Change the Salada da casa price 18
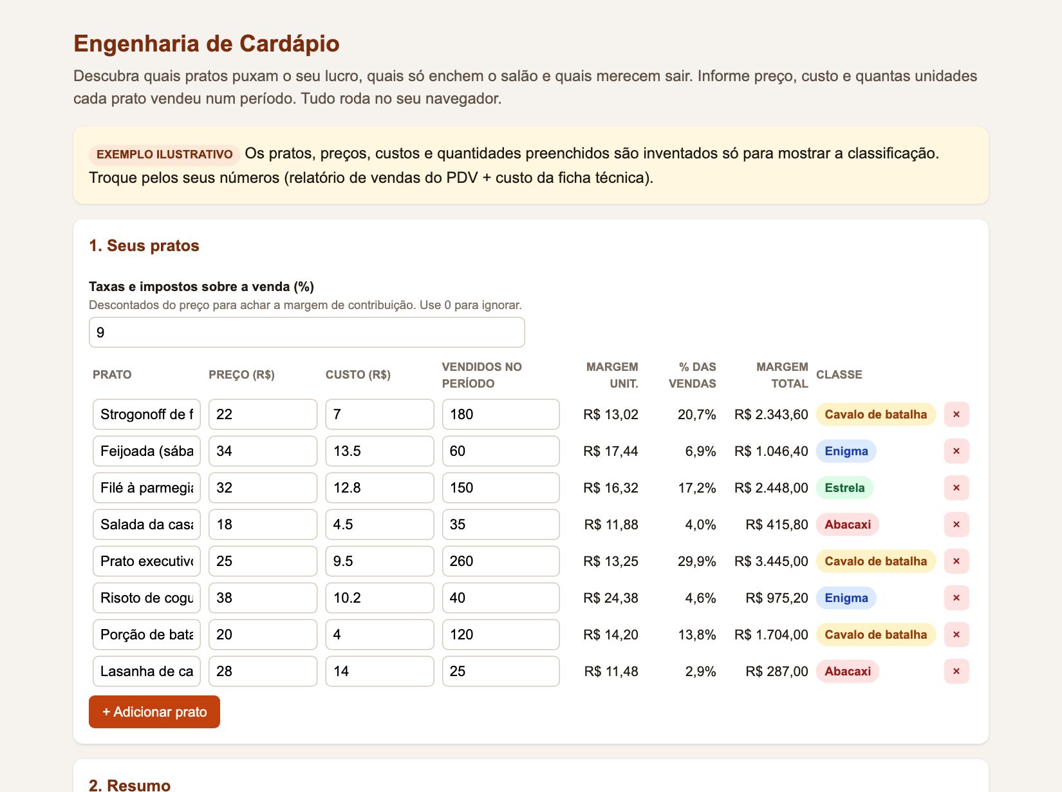 (263, 524)
